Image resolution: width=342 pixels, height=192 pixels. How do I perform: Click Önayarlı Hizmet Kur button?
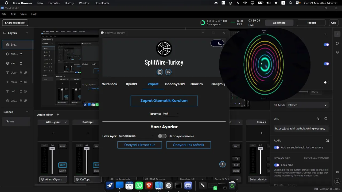[x=139, y=145]
